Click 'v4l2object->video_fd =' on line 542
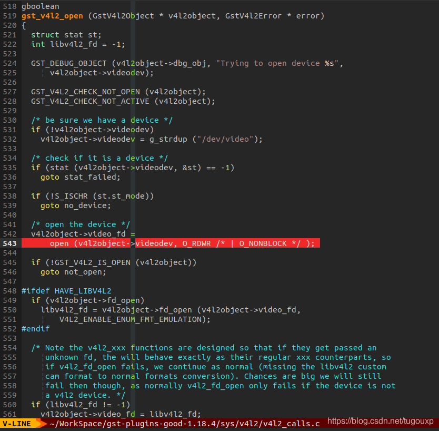 (83, 234)
